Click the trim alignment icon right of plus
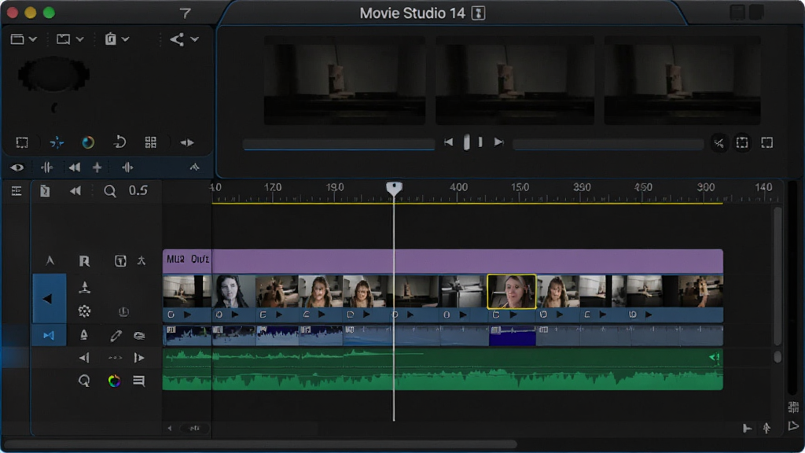The width and height of the screenshot is (805, 453). coord(127,168)
